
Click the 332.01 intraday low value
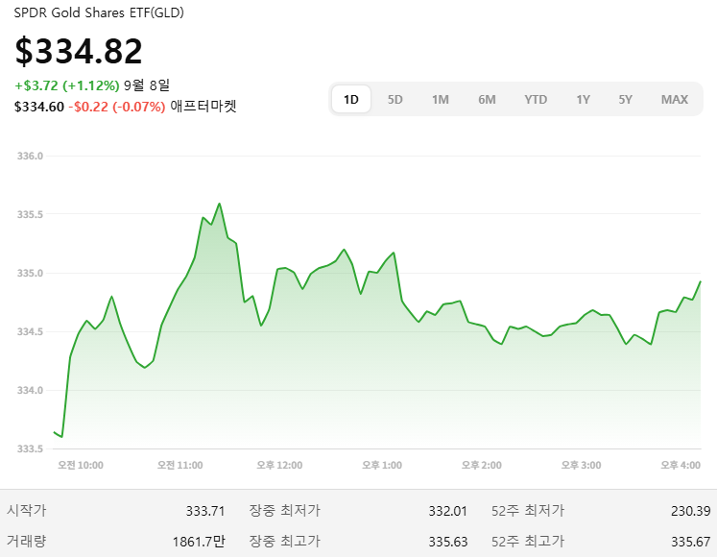pyautogui.click(x=447, y=511)
